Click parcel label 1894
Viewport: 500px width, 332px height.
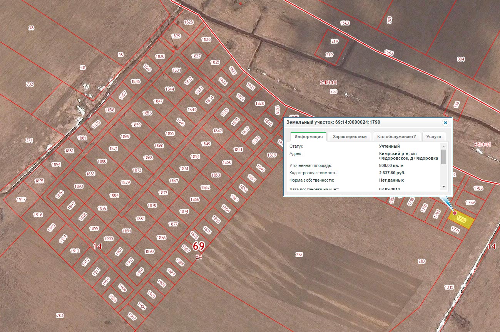[56, 164]
